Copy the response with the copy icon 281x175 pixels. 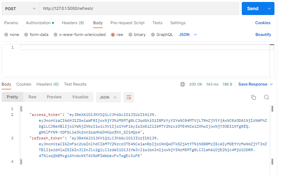254,97
